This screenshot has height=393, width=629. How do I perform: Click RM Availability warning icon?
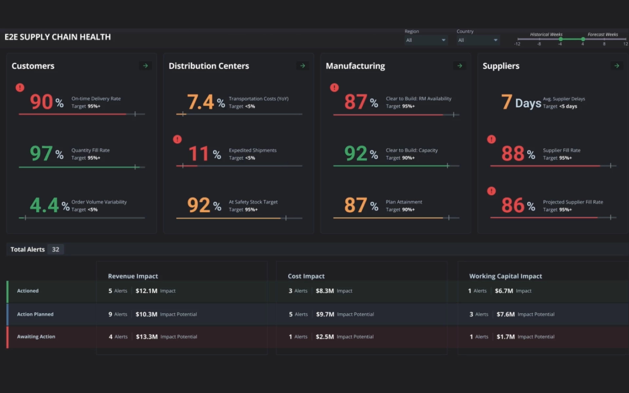click(334, 87)
